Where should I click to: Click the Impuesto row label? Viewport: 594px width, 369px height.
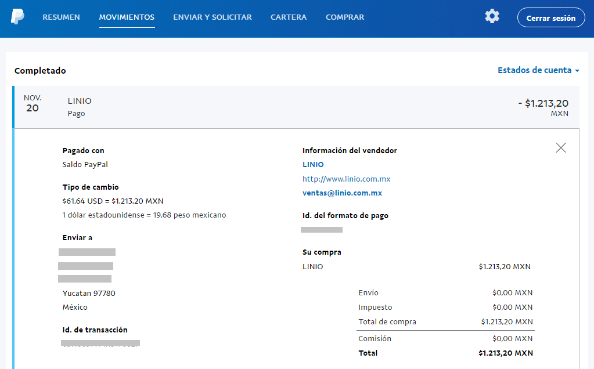tap(376, 307)
